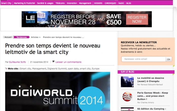Screen dimensions: 177x111
Task: Open the Management section
Action: pyautogui.click(x=85, y=3)
